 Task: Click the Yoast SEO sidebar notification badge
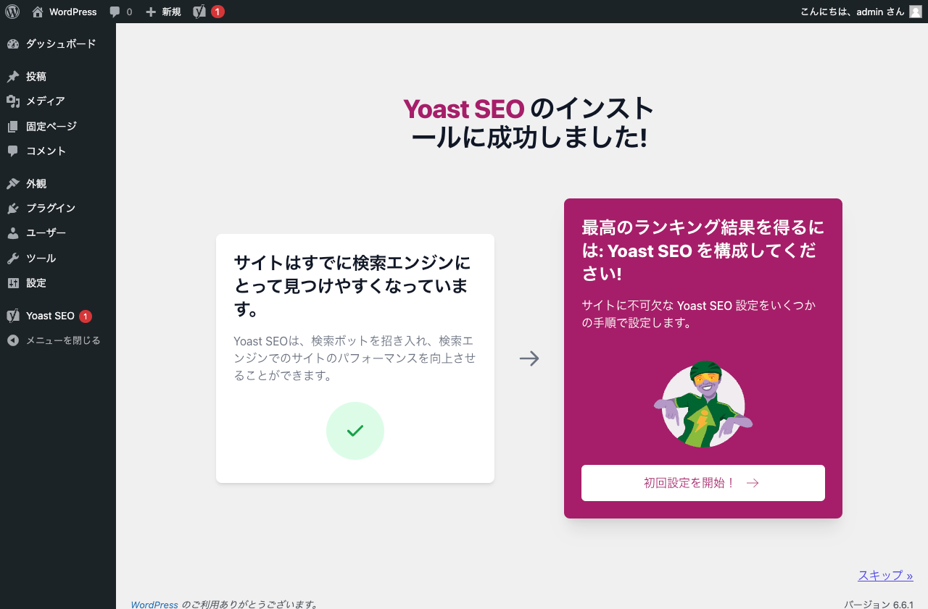pyautogui.click(x=86, y=316)
